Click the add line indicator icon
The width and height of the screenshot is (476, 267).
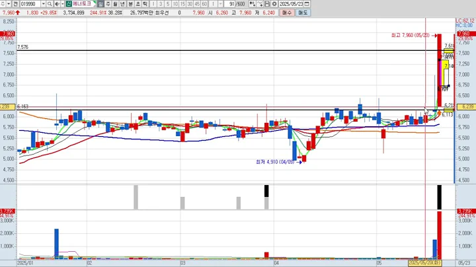[260, 4]
